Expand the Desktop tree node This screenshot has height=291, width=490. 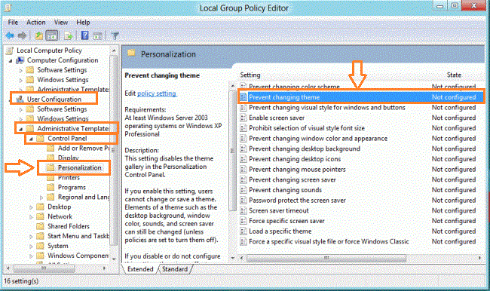[x=31, y=207]
